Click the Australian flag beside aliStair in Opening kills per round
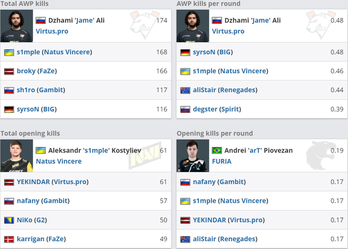The image size is (348, 249). pos(185,239)
